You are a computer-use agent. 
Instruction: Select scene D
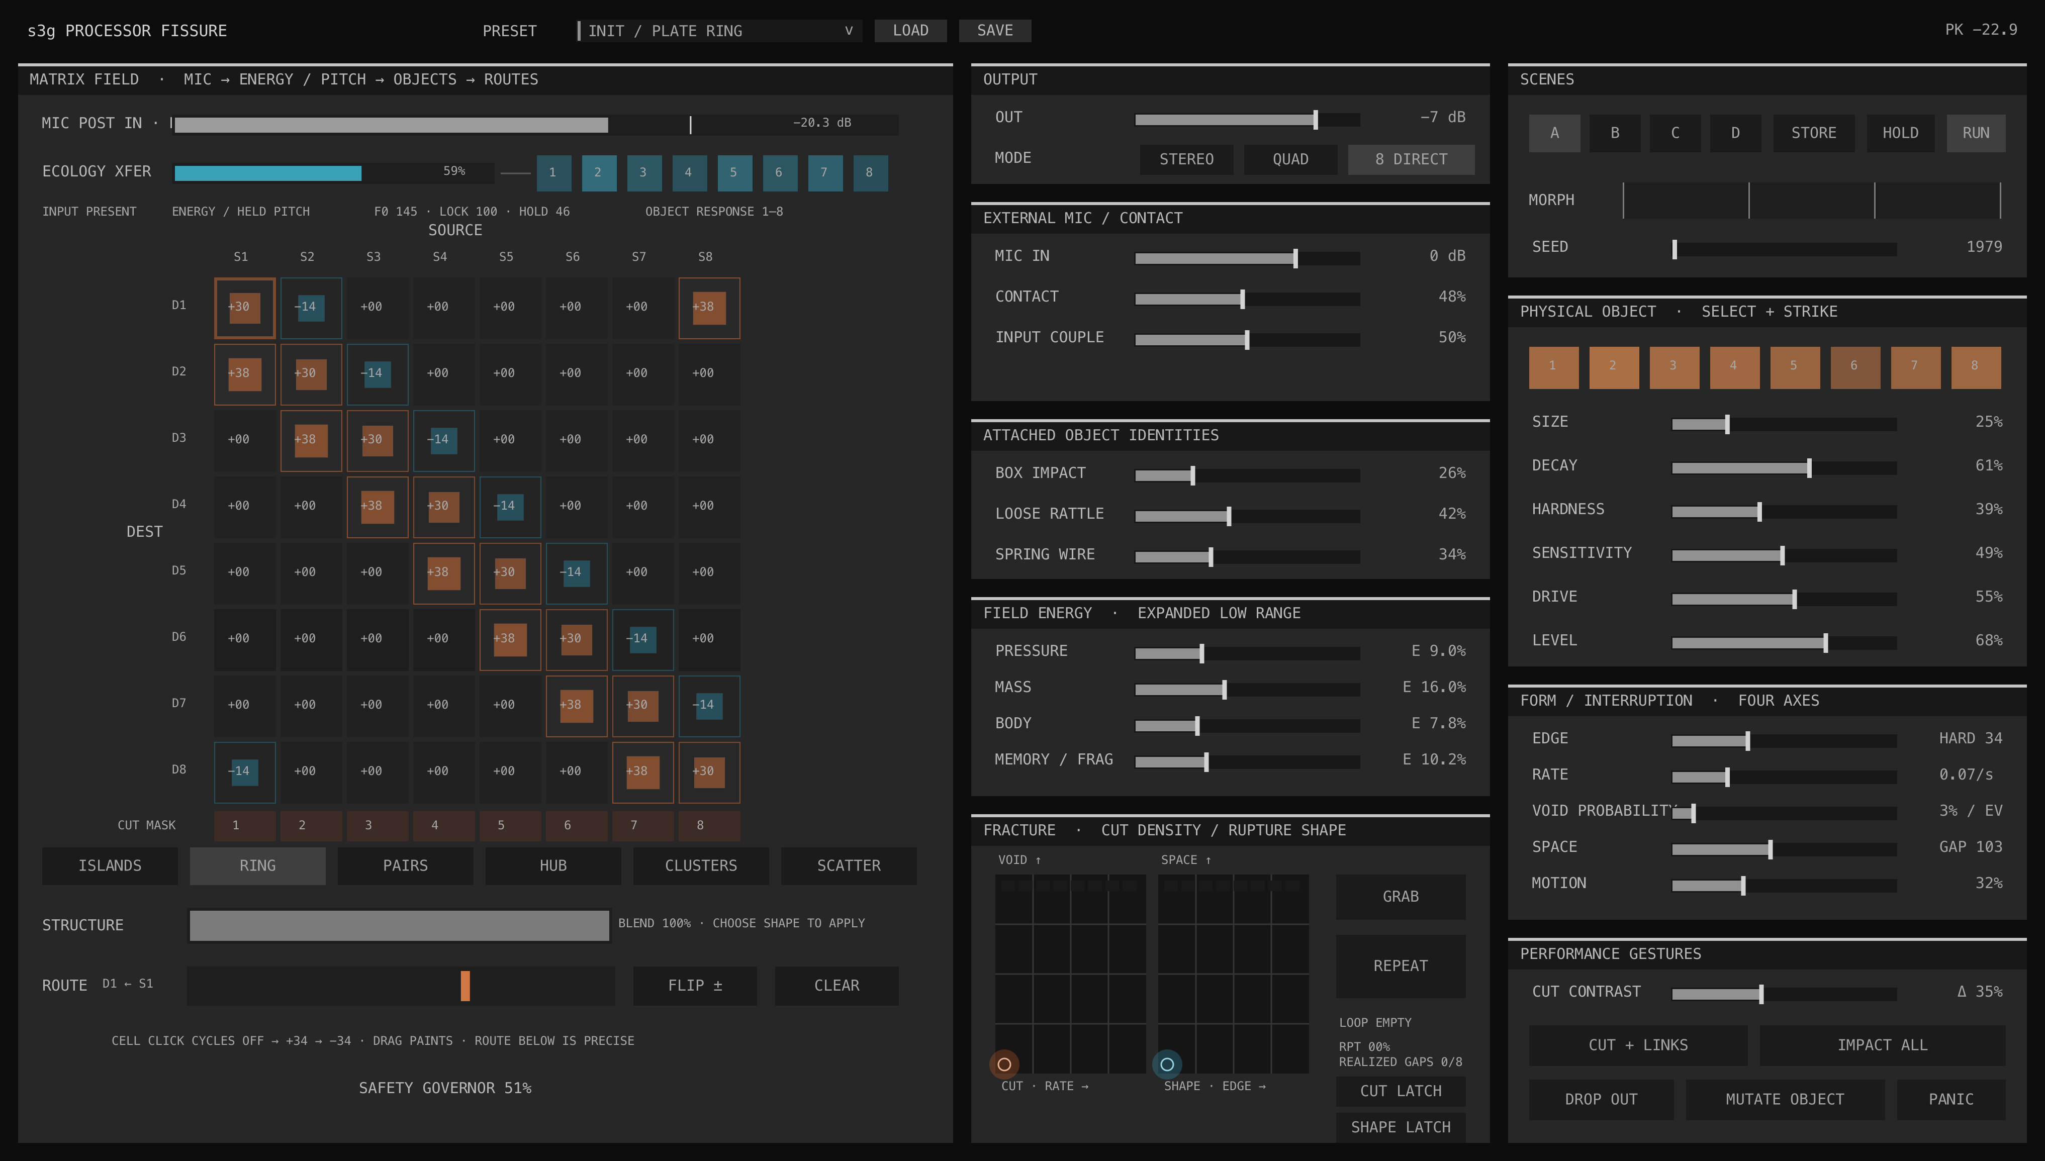(x=1735, y=133)
